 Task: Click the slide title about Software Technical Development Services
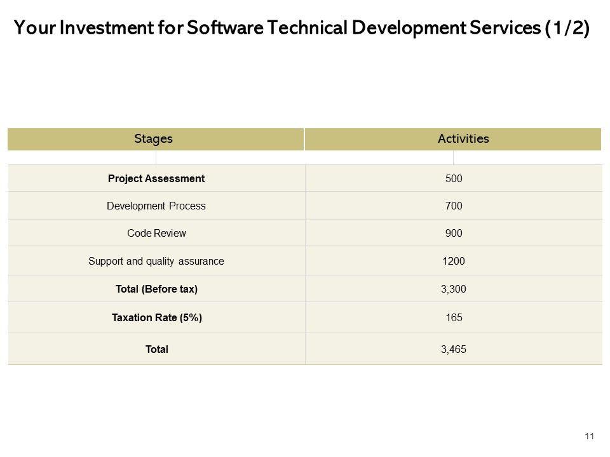coord(301,29)
